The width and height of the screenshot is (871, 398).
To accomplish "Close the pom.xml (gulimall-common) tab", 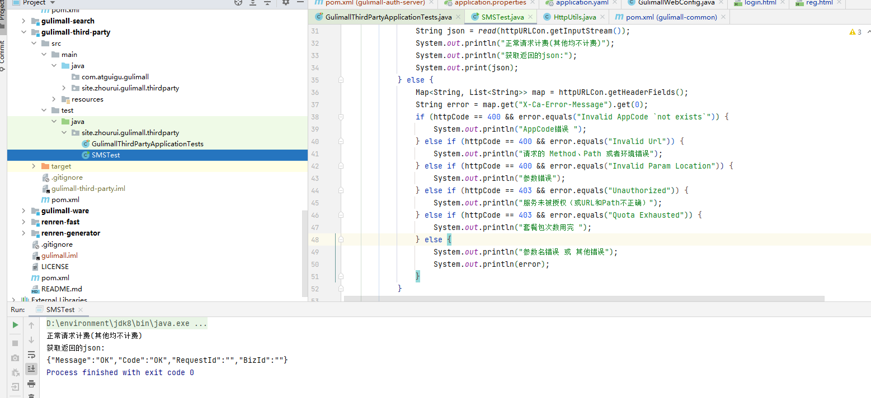I will [723, 17].
